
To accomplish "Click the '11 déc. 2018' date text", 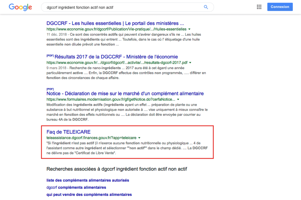I will (56, 35).
